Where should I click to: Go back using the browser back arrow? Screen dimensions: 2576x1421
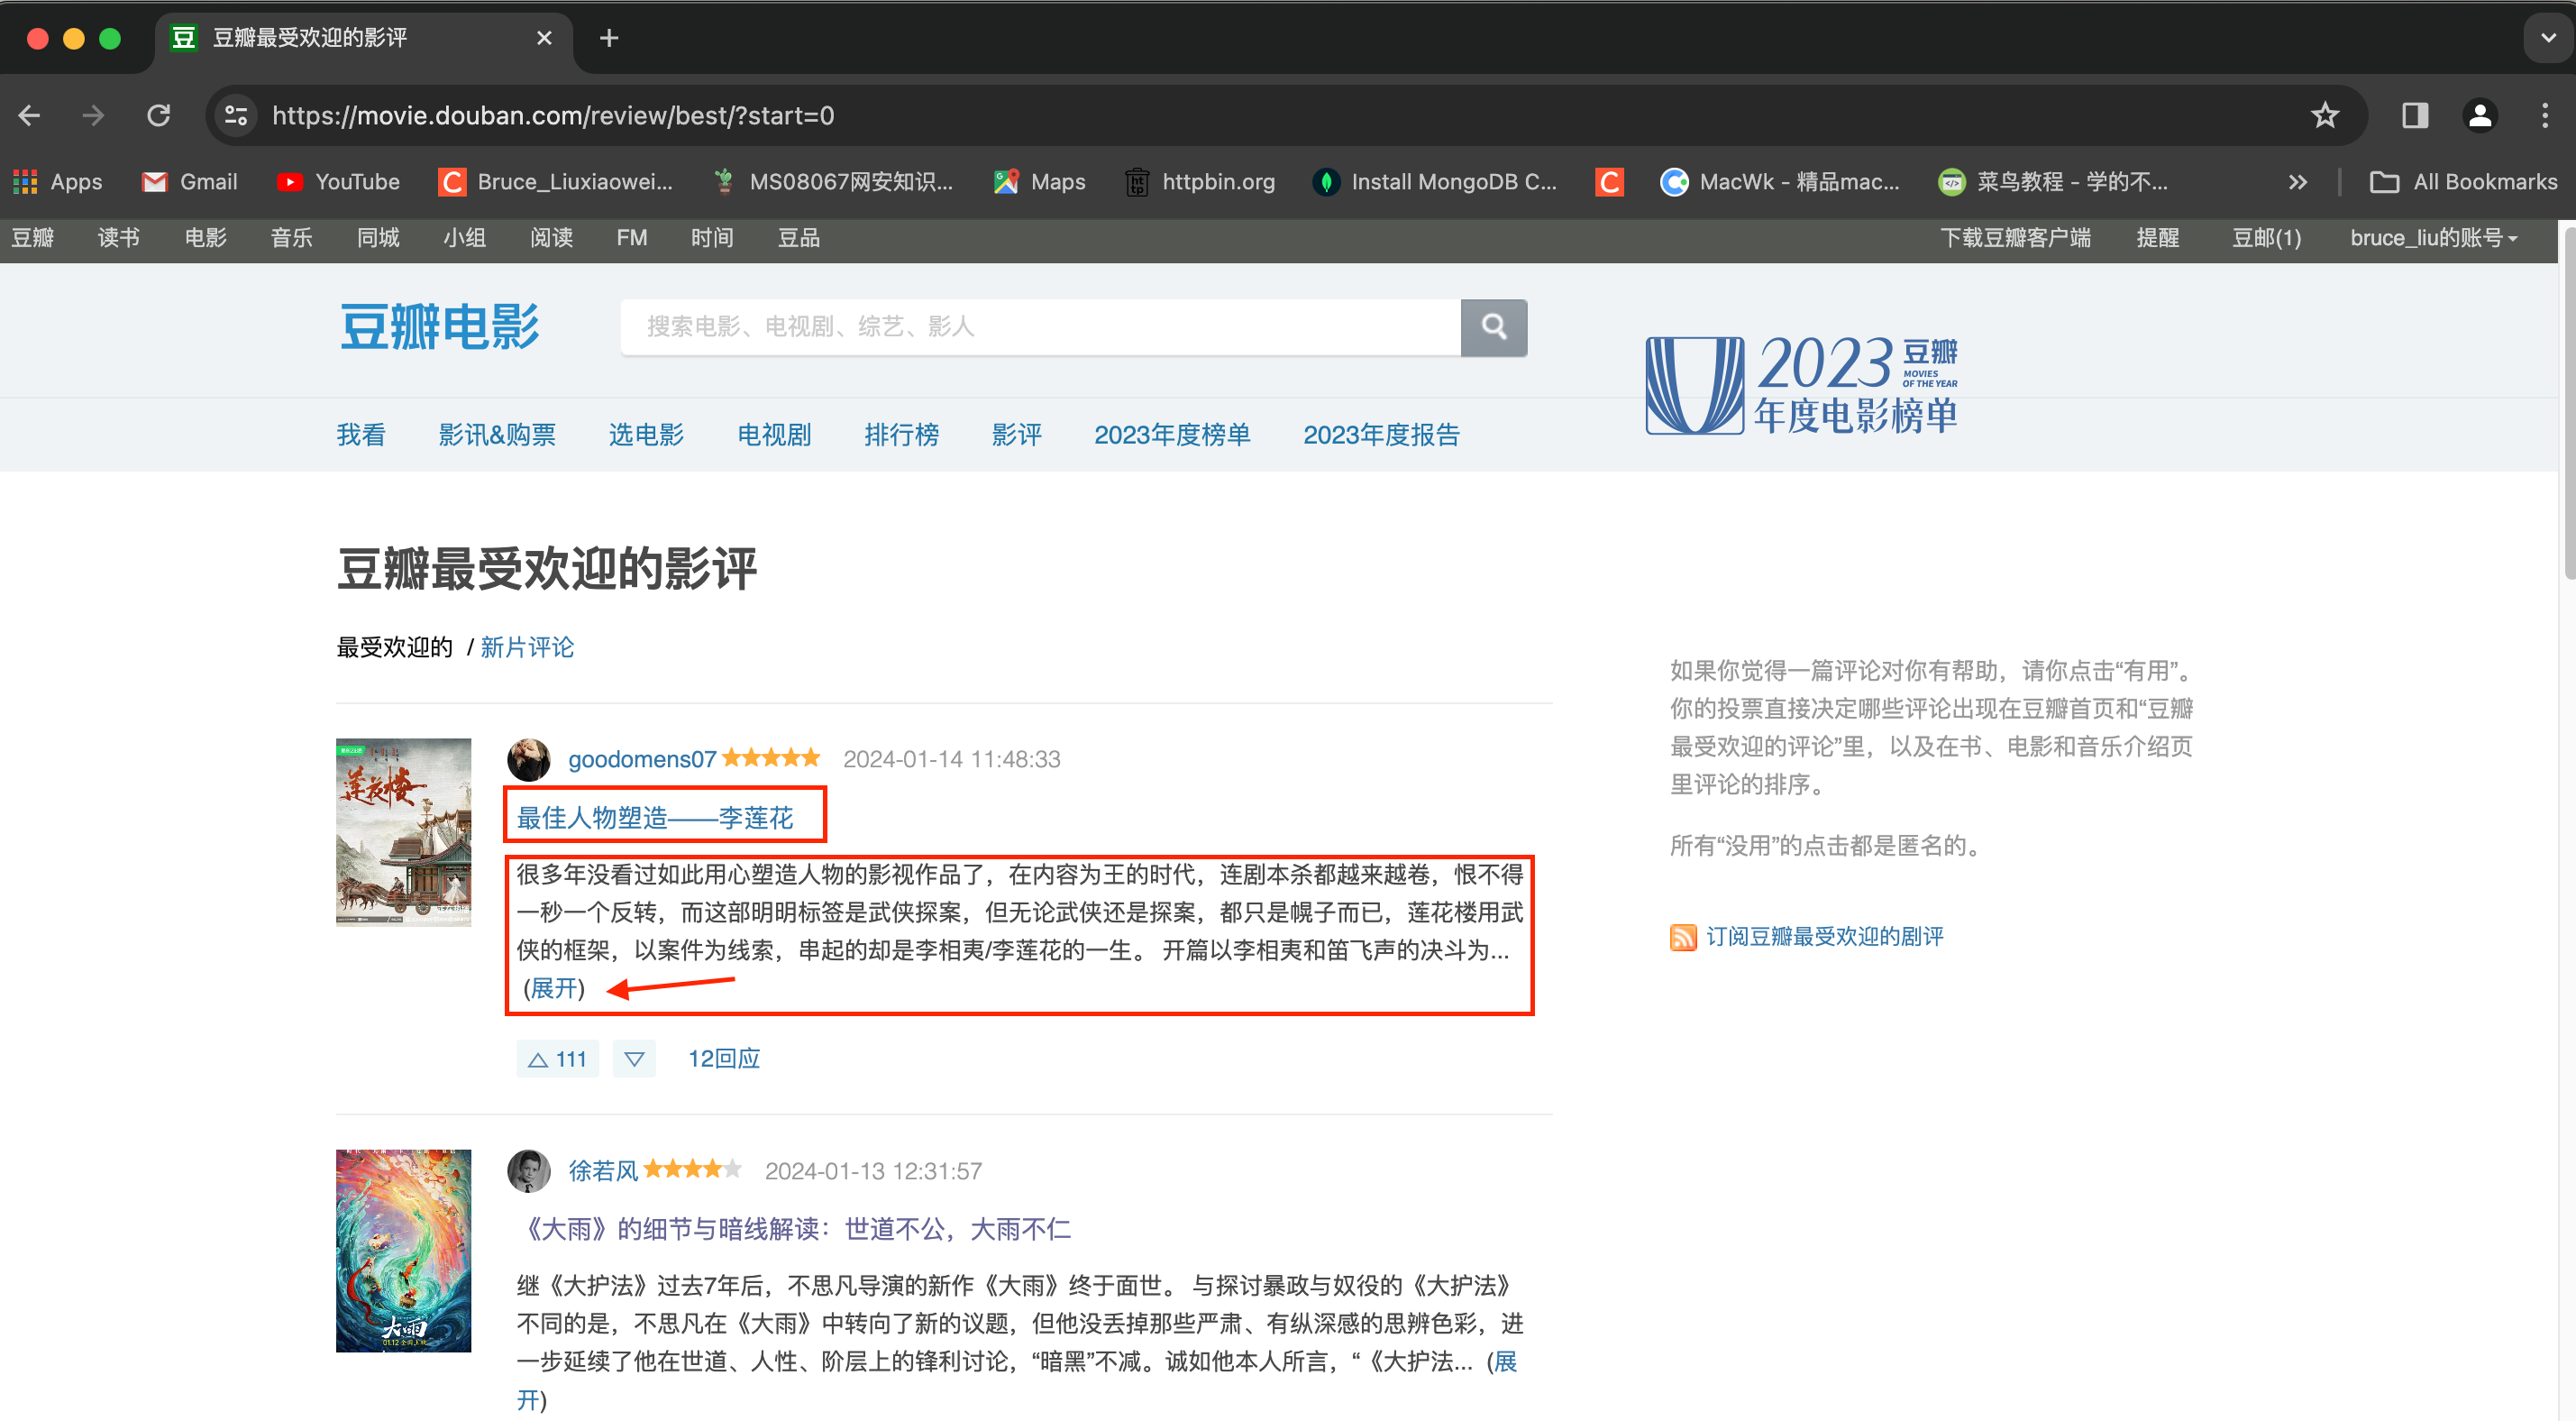coord(30,116)
